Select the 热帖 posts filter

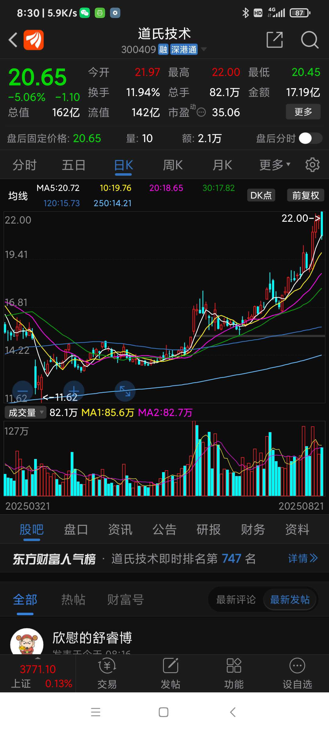(73, 600)
